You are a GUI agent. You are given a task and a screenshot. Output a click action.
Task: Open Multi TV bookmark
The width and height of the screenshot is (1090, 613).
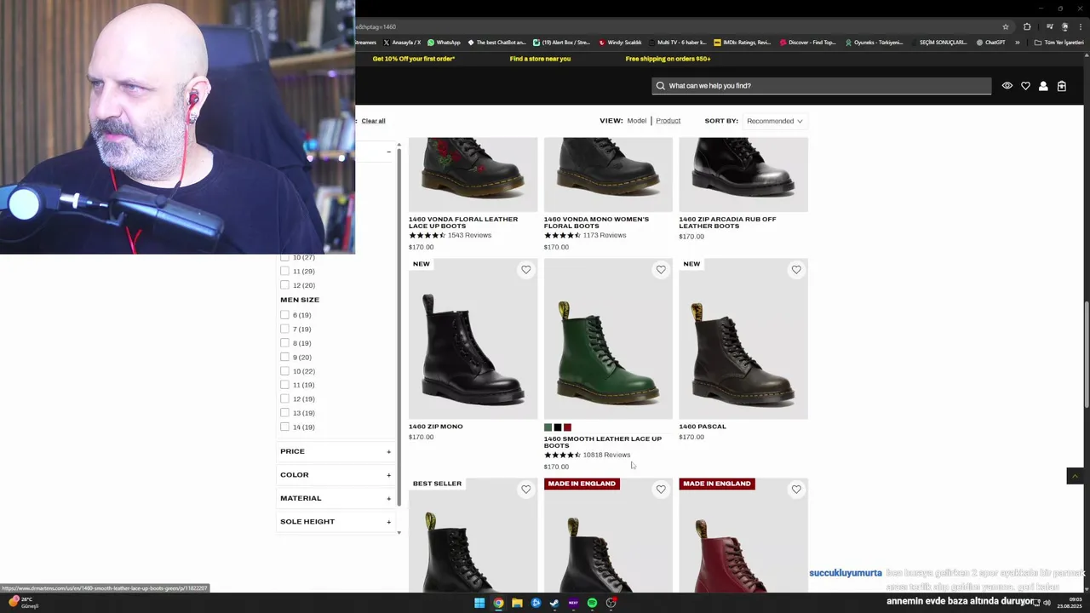tap(677, 43)
